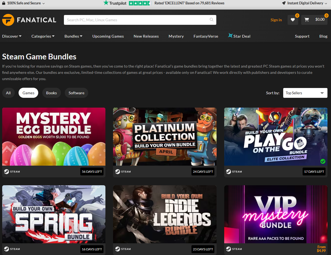Click the Rated EXCELLENT reviews text
Image resolution: width=331 pixels, height=255 pixels.
[x=189, y=3]
